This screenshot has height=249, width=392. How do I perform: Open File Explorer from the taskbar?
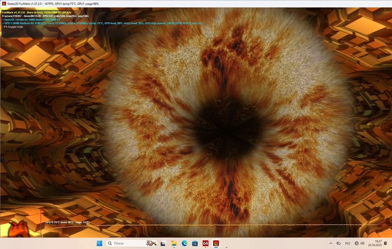point(174,243)
